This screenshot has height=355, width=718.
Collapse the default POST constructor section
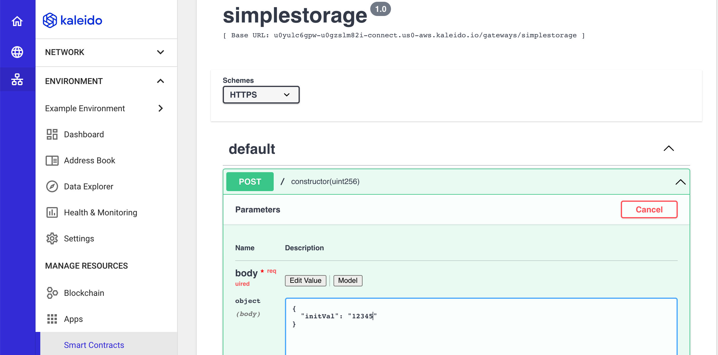[680, 182]
